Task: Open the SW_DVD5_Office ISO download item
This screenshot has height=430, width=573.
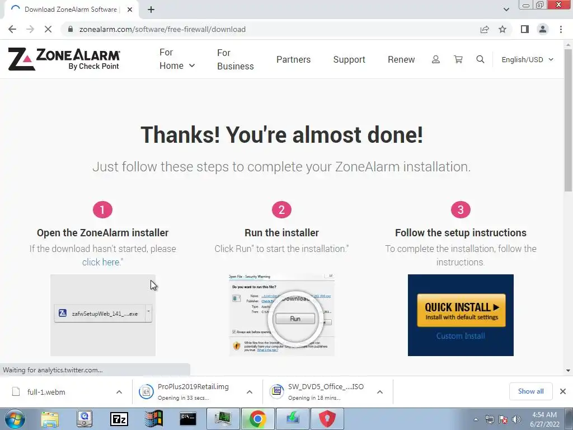Action: point(326,391)
